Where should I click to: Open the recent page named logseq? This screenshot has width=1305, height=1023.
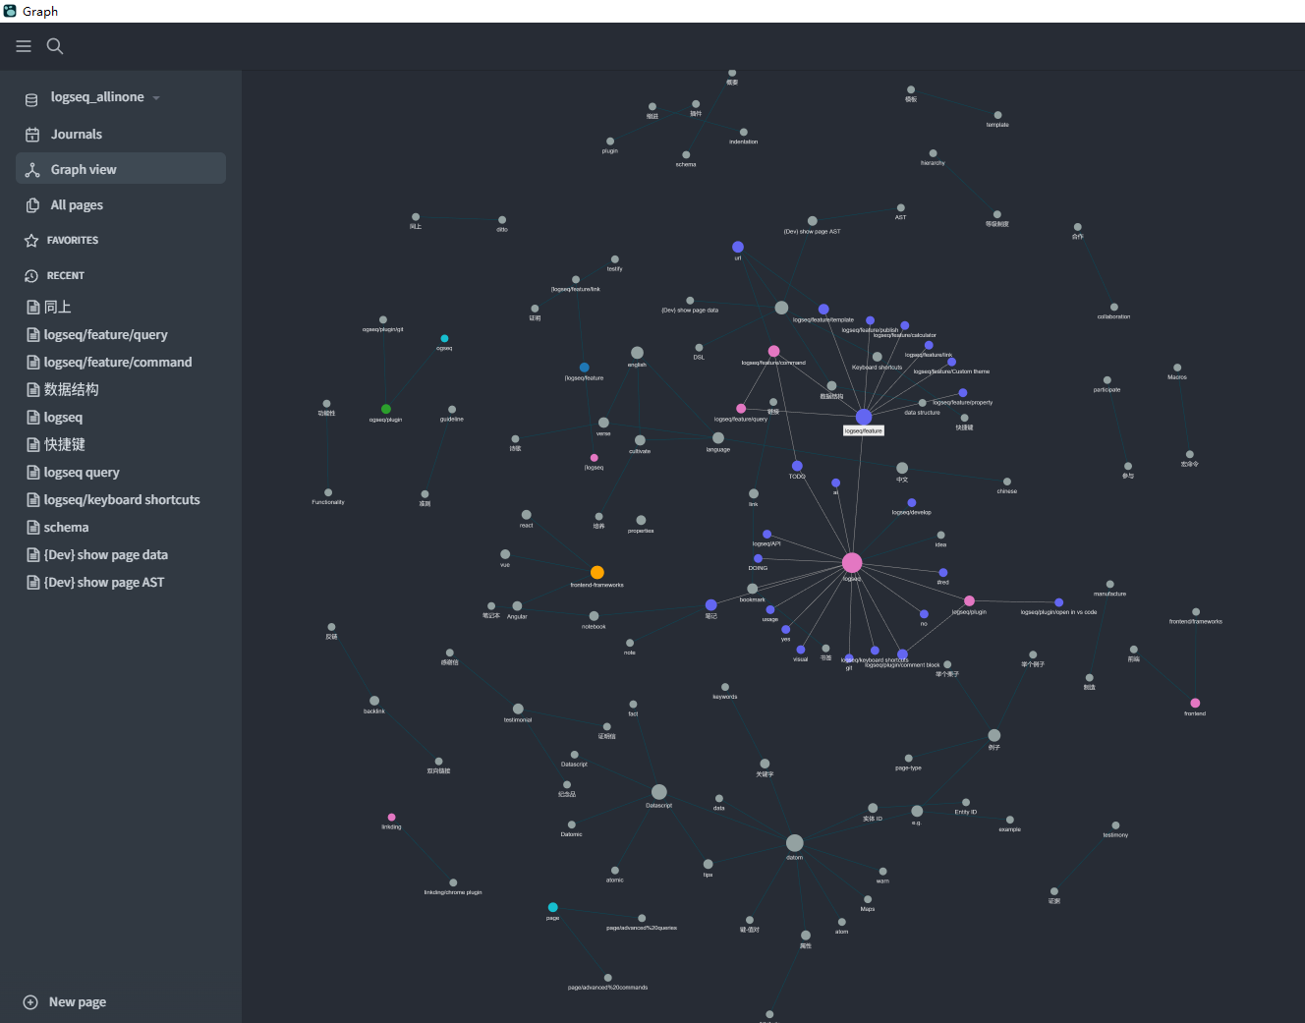[63, 417]
